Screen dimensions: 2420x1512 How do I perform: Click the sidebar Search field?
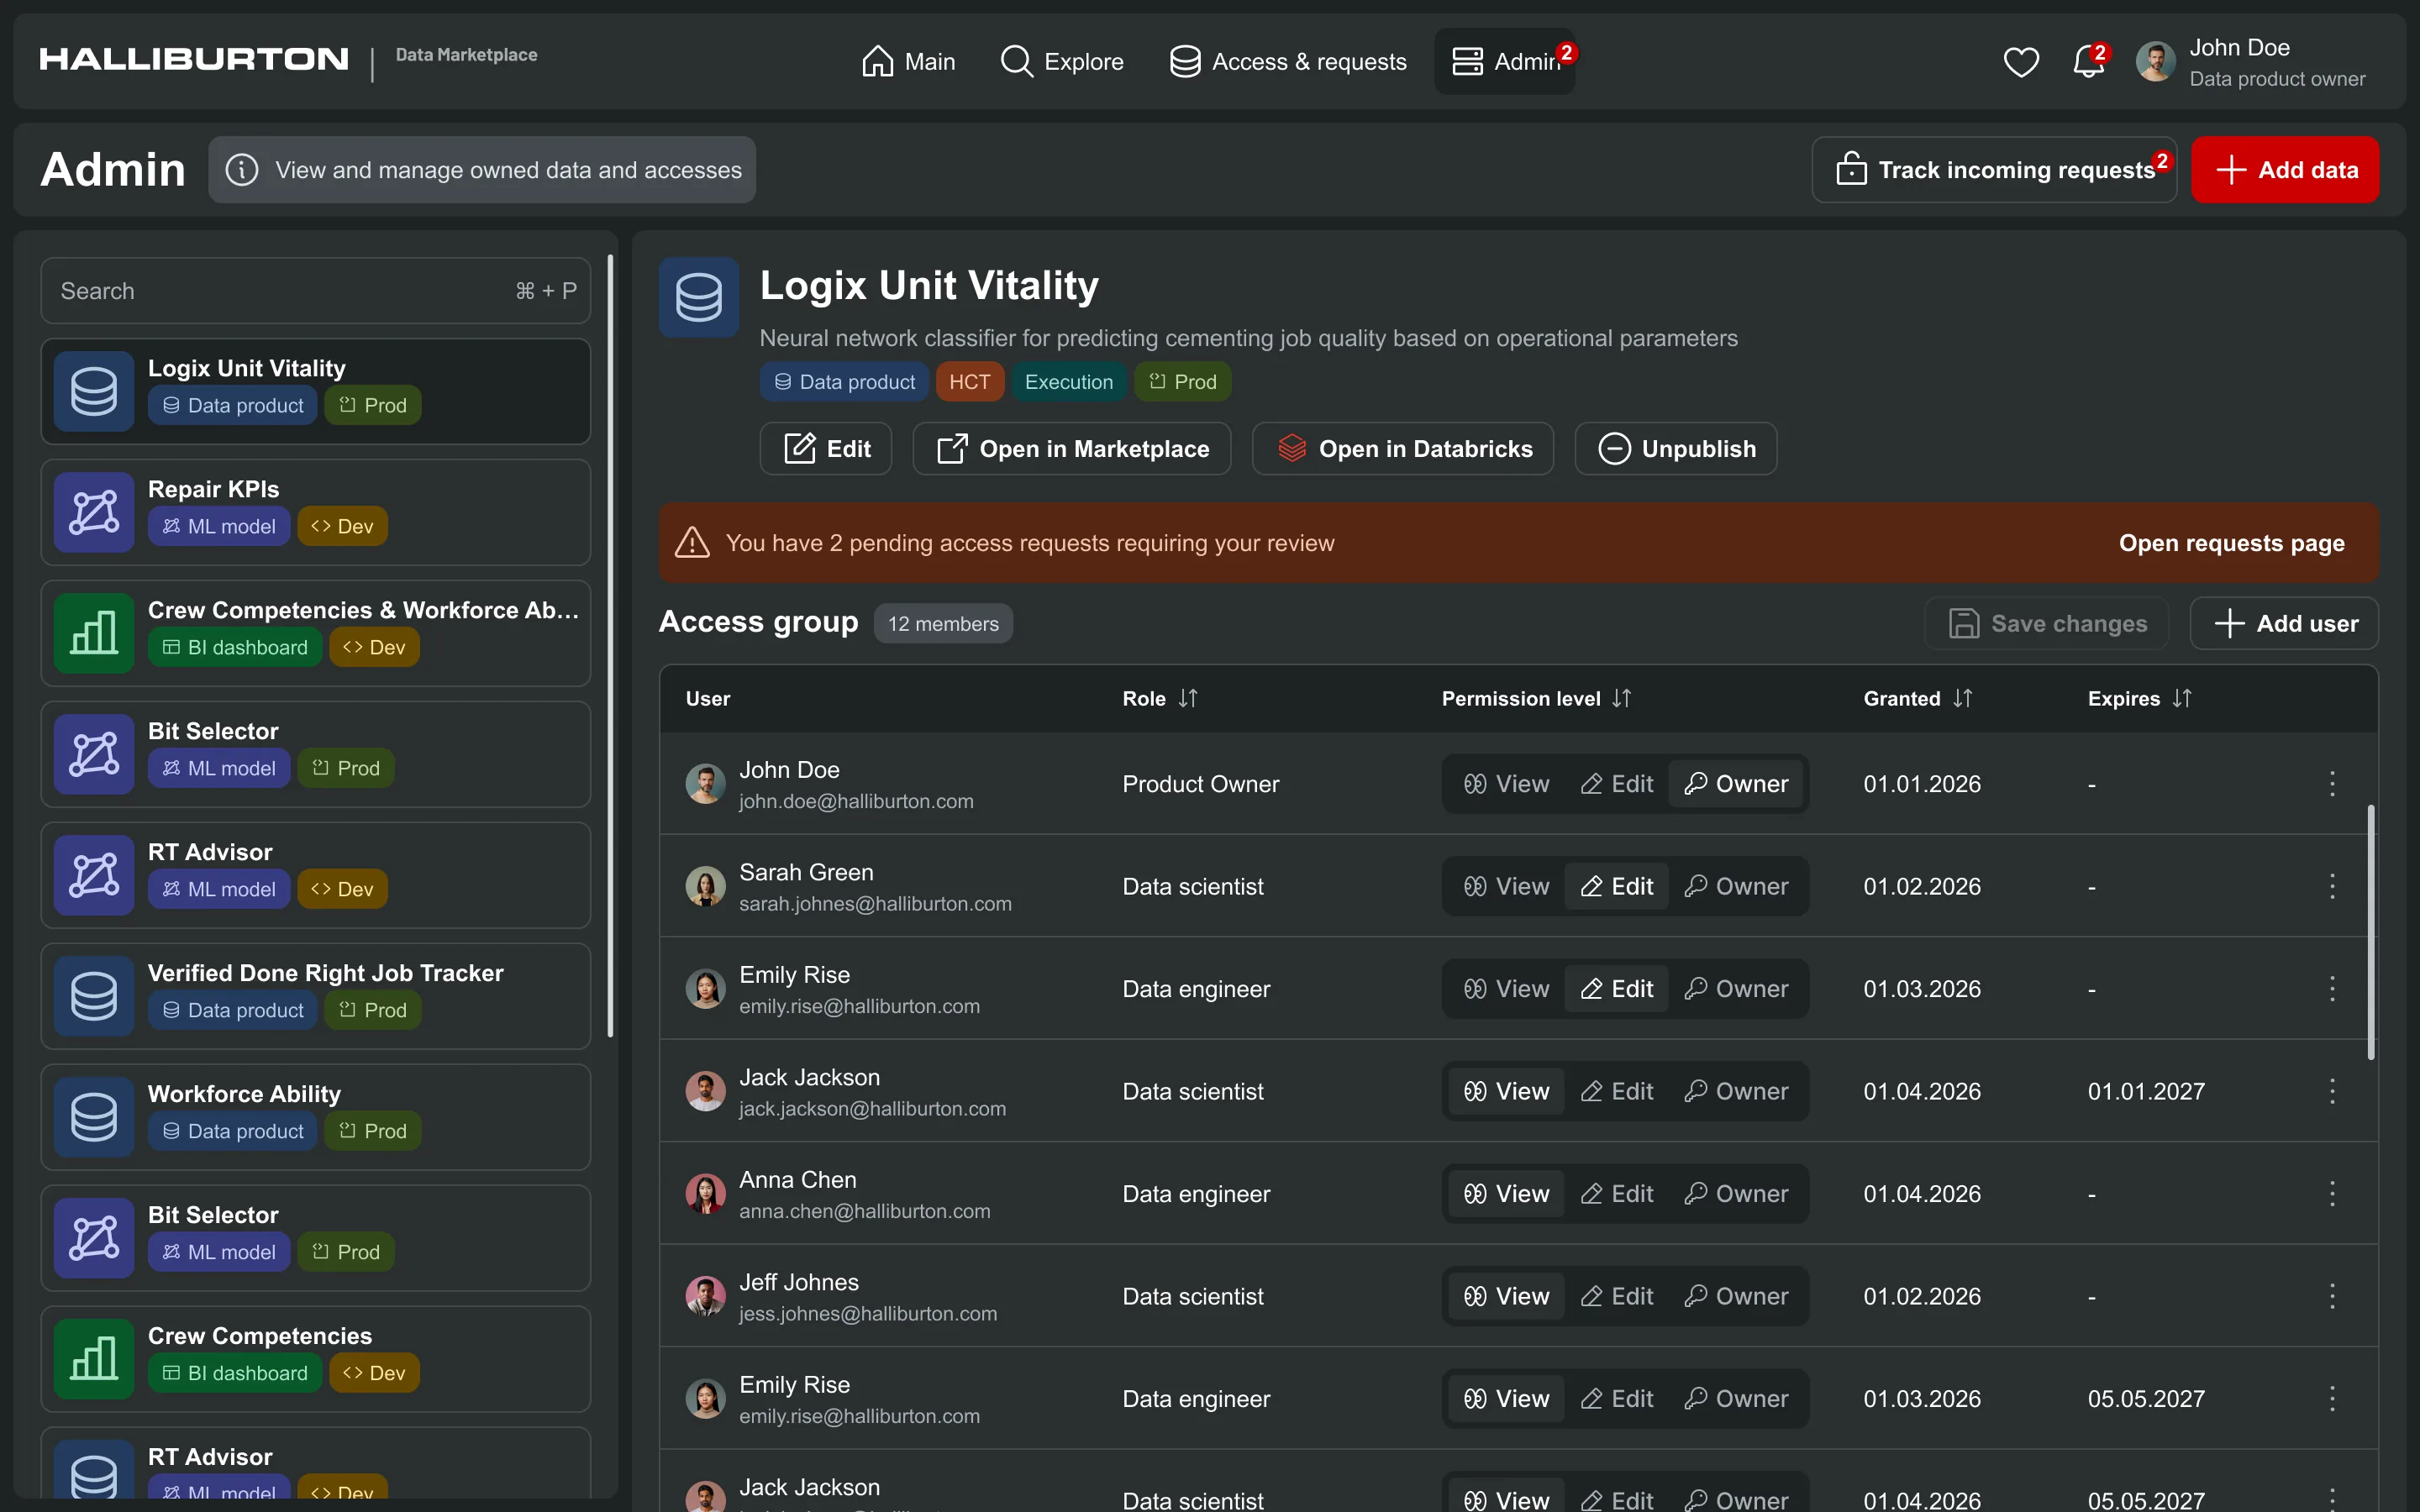[x=316, y=291]
